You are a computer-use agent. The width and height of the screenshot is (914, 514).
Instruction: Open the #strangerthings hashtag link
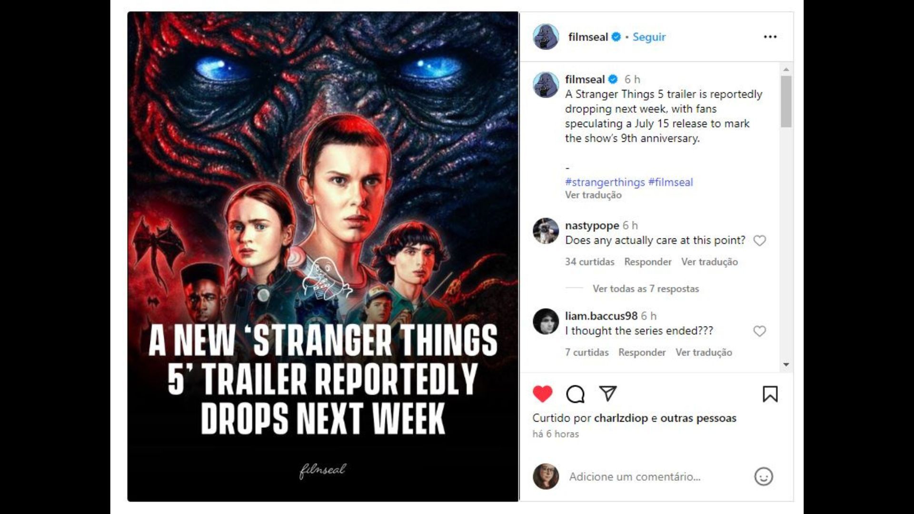pos(605,182)
